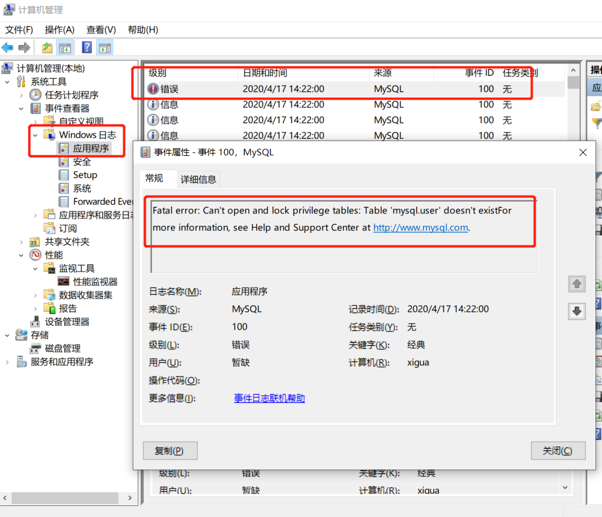The image size is (602, 517).
Task: Switch to the 详细信息 tab
Action: click(x=198, y=180)
